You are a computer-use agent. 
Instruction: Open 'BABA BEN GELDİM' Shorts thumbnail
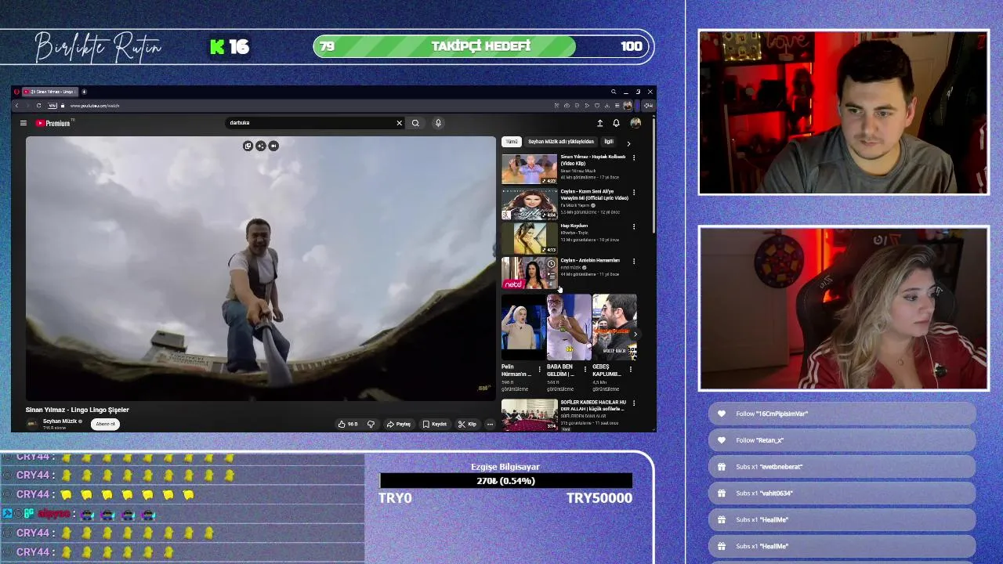(569, 327)
